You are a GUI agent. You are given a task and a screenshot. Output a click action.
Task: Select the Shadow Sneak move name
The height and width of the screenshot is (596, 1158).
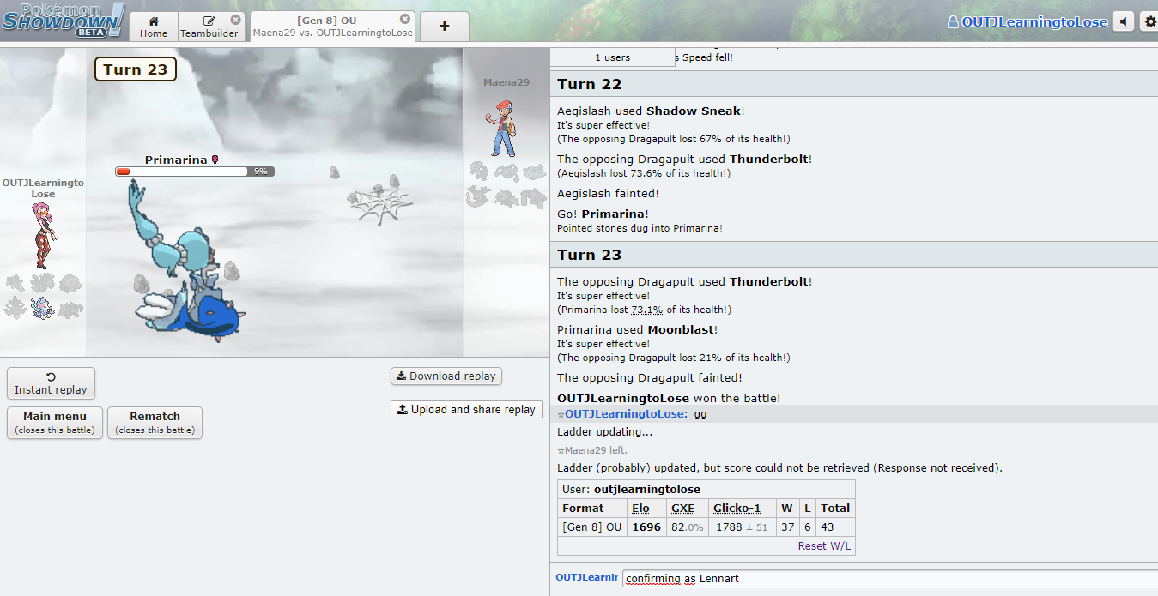point(694,111)
